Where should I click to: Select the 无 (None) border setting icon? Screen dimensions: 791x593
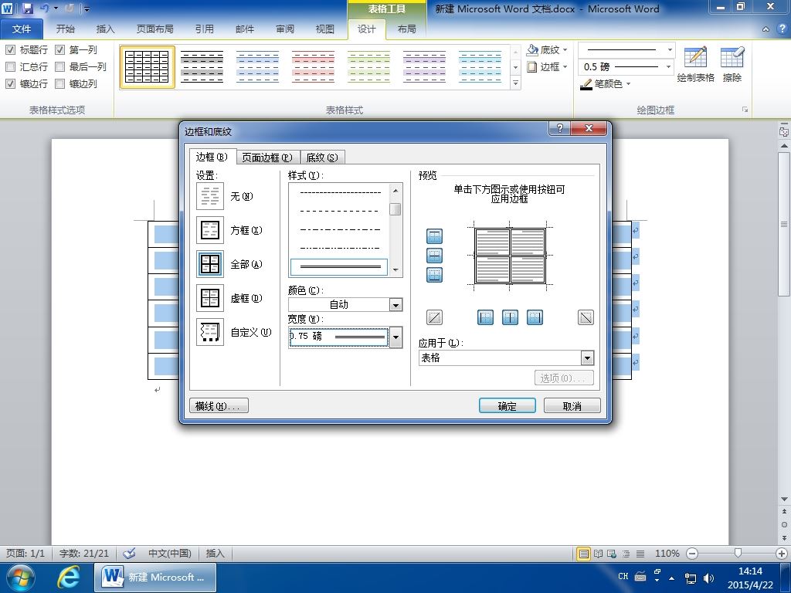[x=210, y=196]
